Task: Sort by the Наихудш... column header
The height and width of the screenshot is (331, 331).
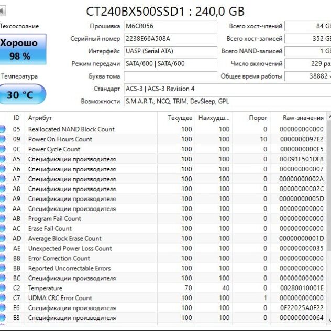Action: (214, 118)
